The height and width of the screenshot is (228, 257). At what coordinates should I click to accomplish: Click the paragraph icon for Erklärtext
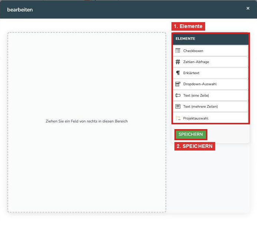pyautogui.click(x=178, y=73)
